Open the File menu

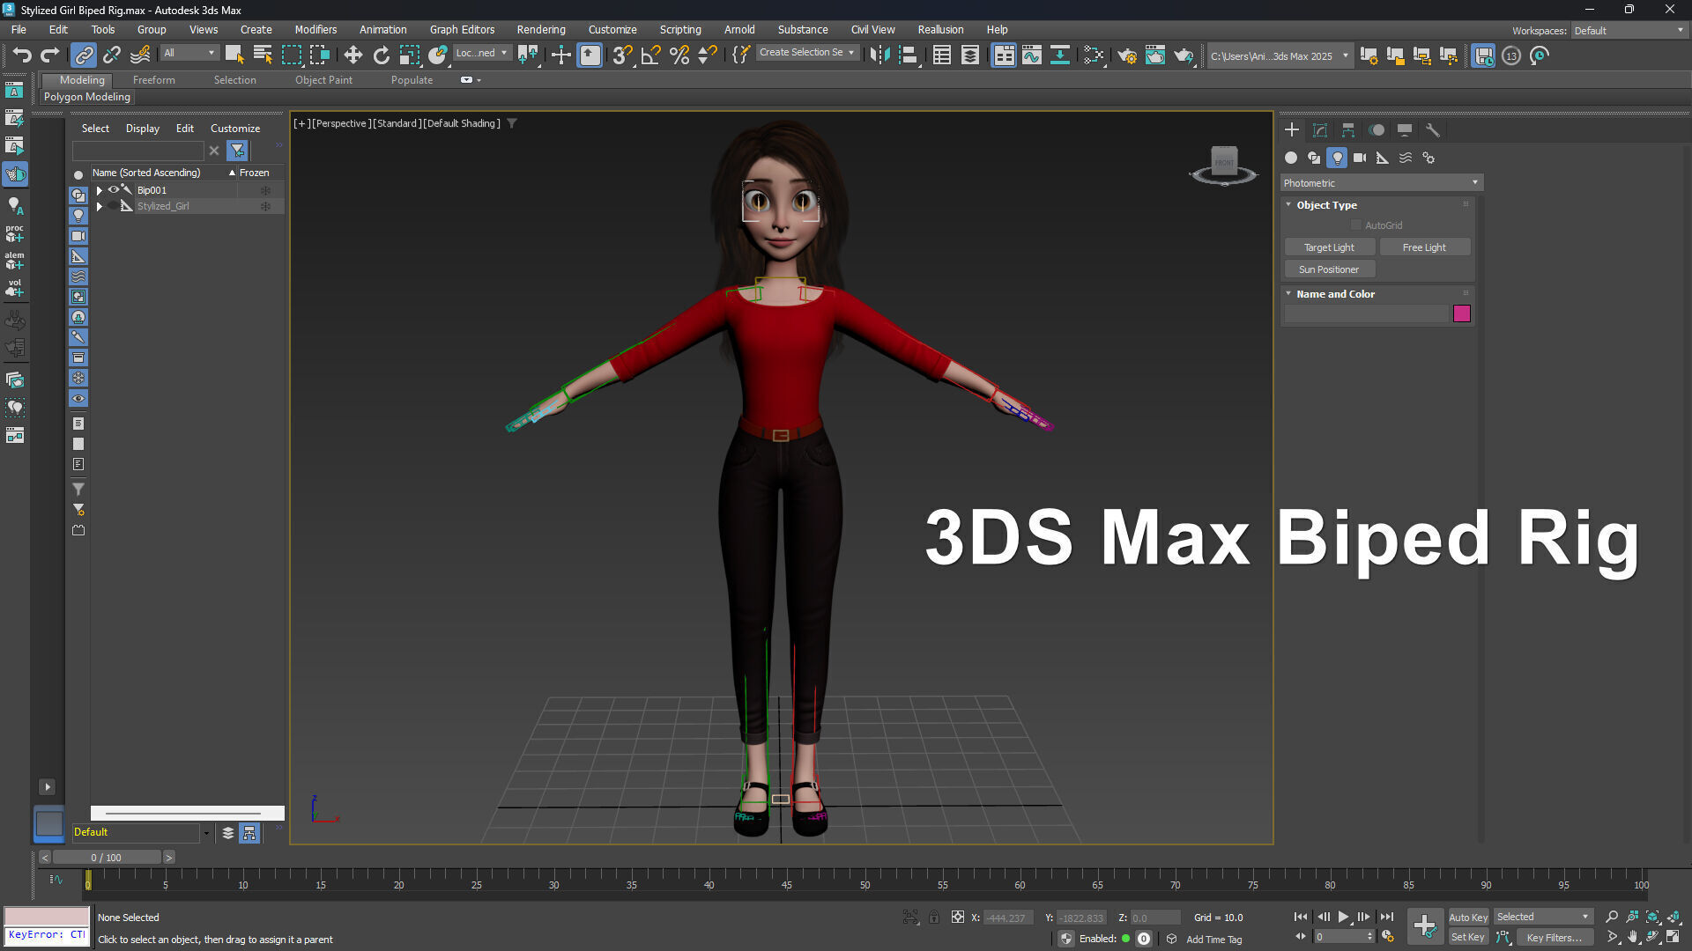pos(19,29)
